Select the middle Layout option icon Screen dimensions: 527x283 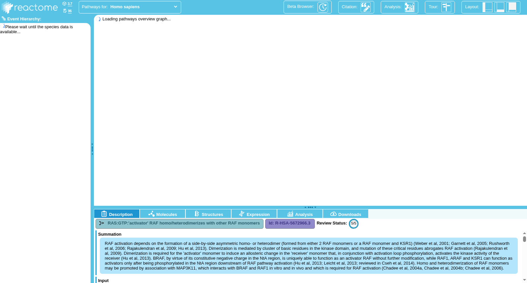[x=499, y=7]
